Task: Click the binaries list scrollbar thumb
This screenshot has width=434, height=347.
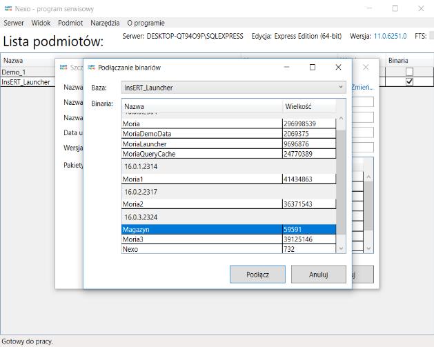Action: tap(341, 182)
